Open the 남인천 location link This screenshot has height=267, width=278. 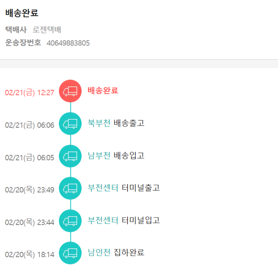[99, 253]
